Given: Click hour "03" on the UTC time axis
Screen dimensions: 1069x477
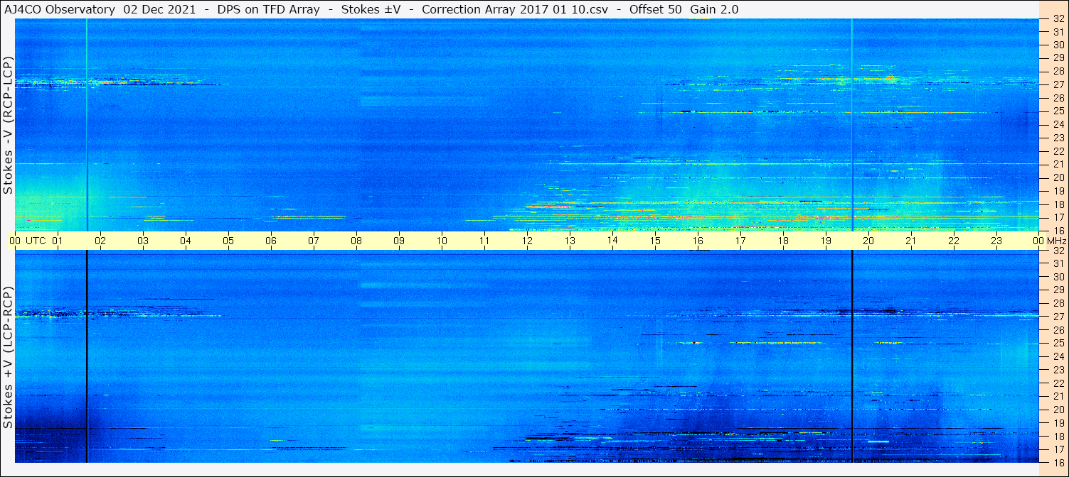Looking at the screenshot, I should (143, 241).
